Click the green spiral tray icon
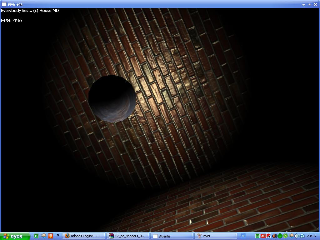Viewport: 320px width, 240px height. click(280, 236)
